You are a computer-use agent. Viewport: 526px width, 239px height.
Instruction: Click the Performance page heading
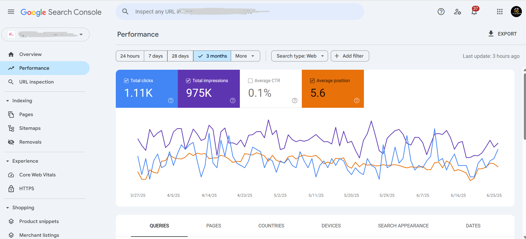point(138,34)
